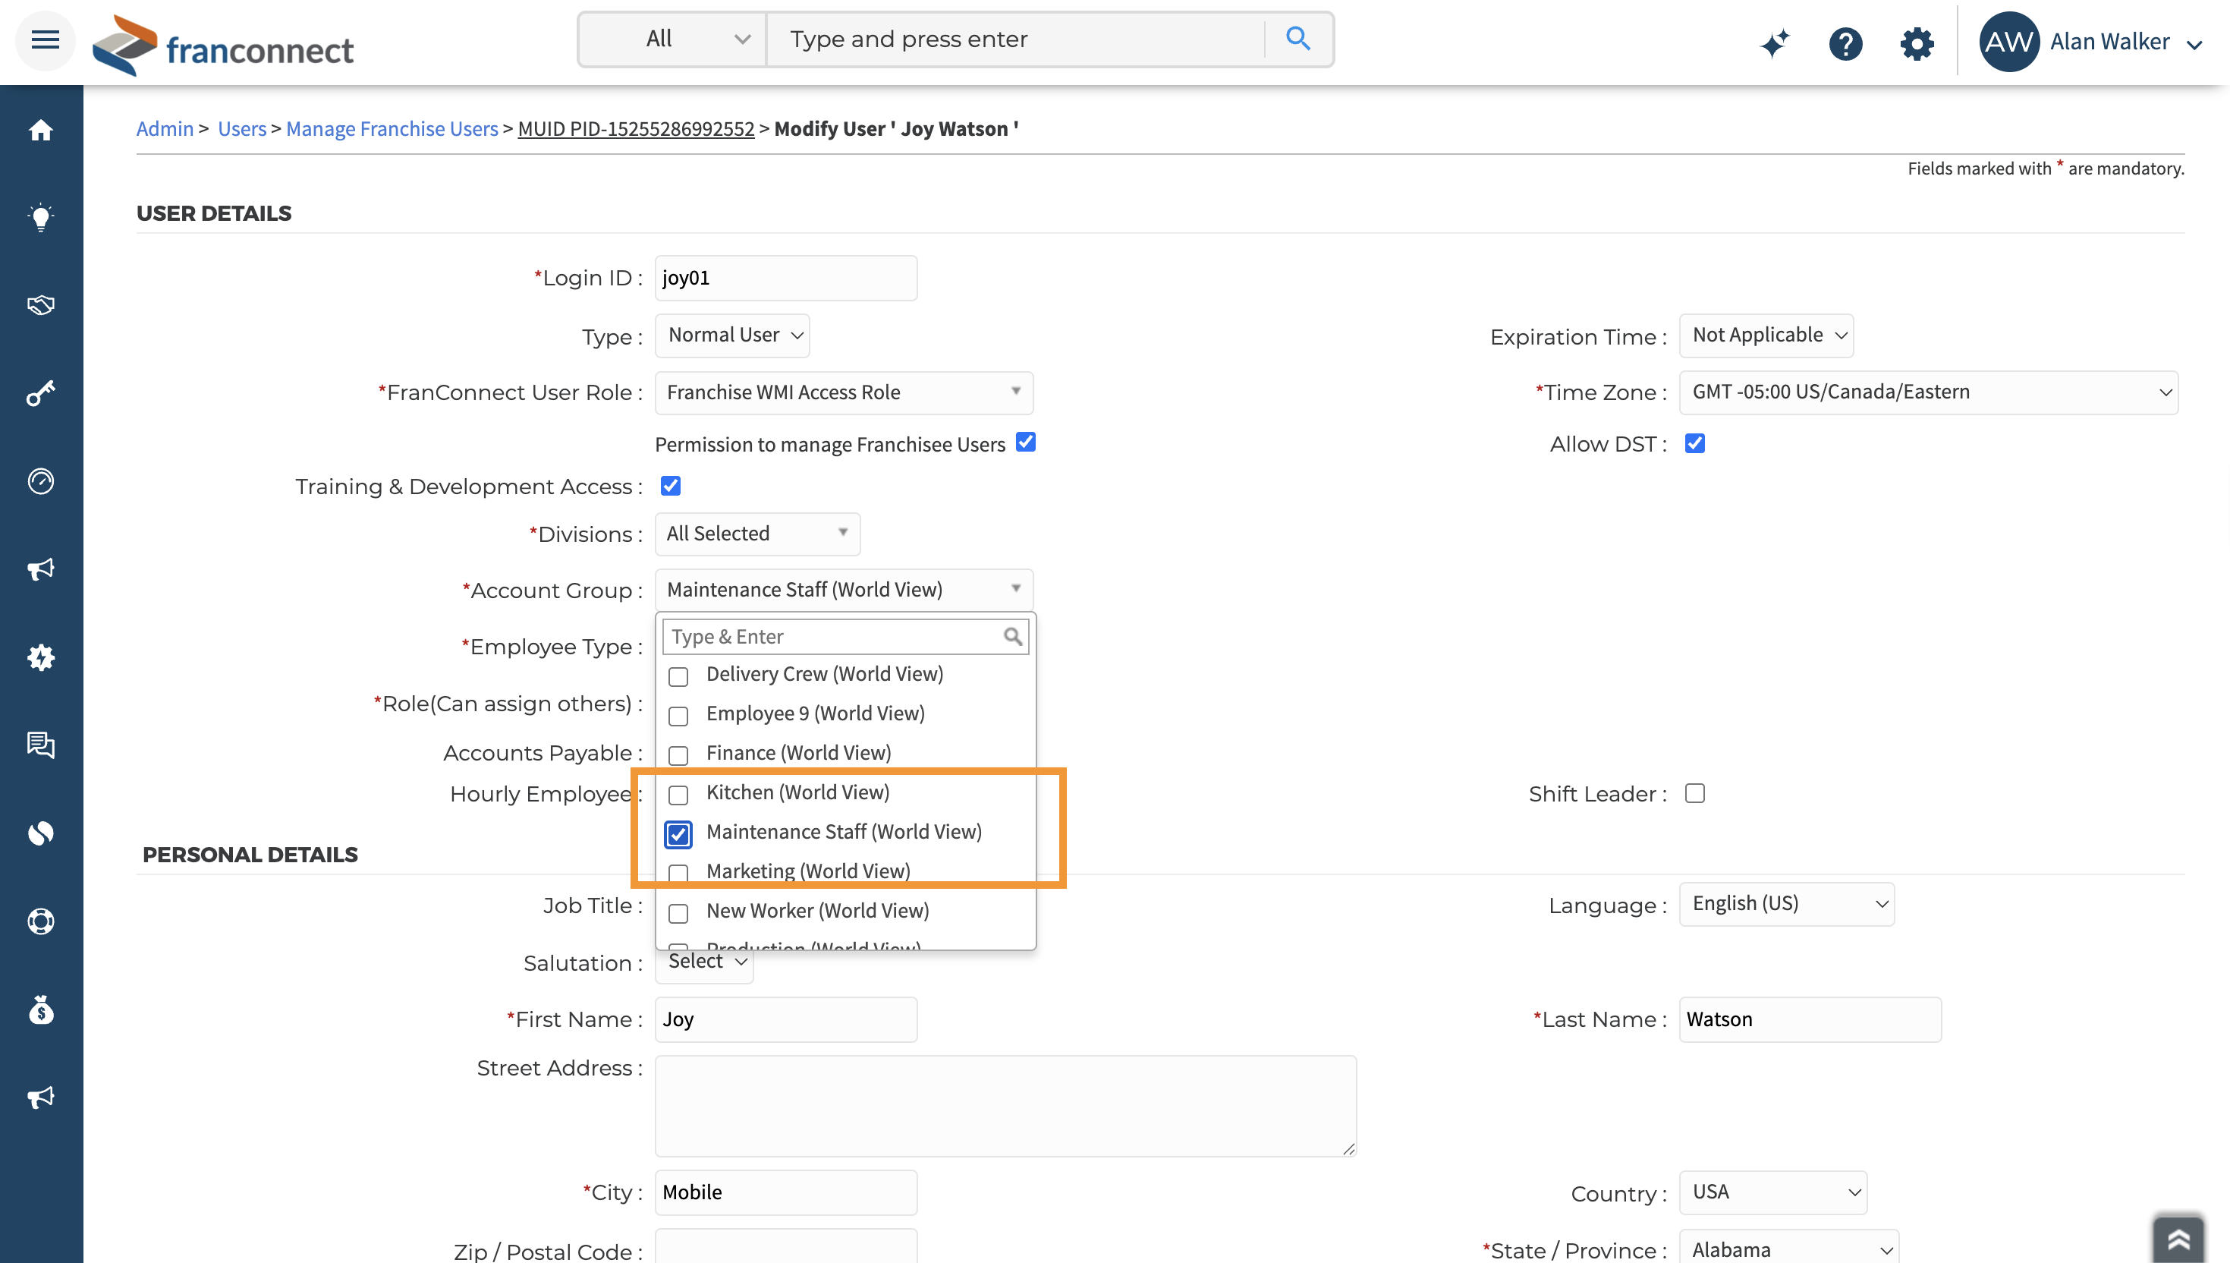Click the Home icon in sidebar
Screen dimensions: 2230x1263
(x=41, y=130)
